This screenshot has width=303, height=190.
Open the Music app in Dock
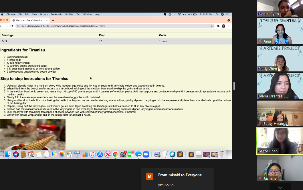coord(92,154)
